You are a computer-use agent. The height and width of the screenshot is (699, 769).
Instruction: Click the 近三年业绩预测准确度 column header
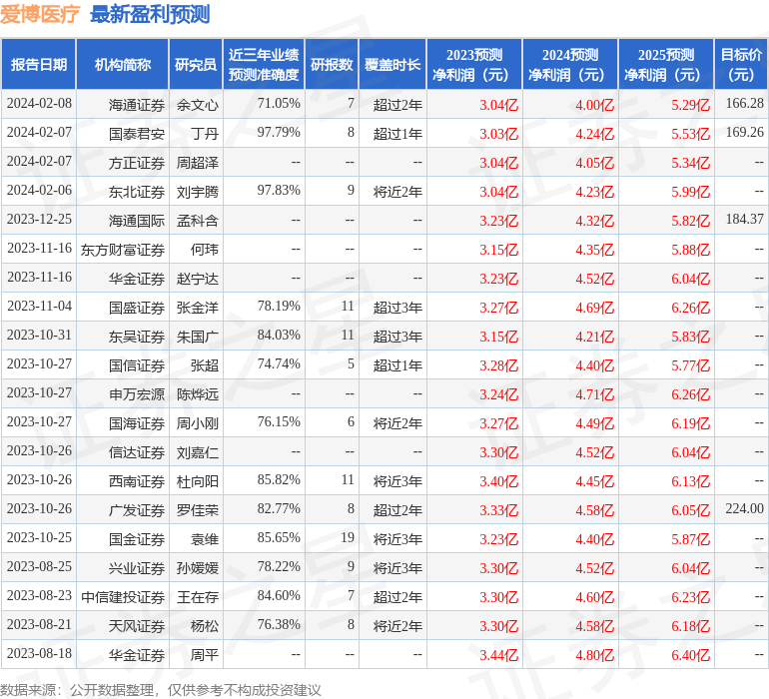point(264,64)
